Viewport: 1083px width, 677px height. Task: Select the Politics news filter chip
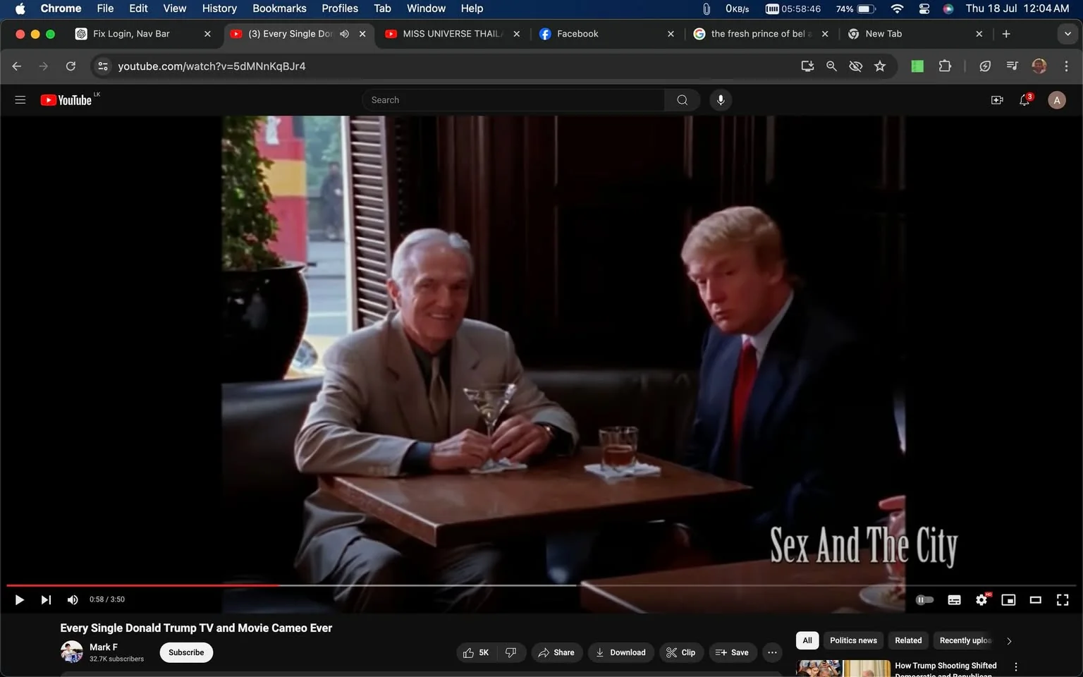pyautogui.click(x=853, y=640)
